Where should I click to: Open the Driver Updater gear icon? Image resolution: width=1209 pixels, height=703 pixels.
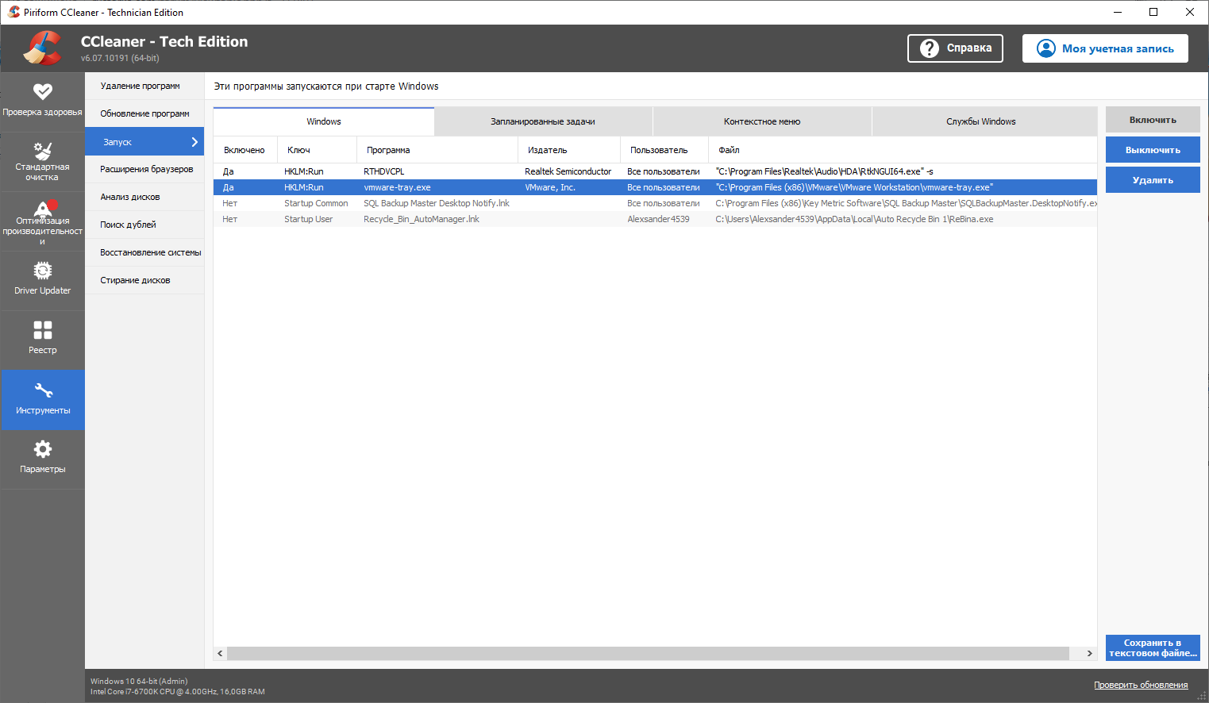click(42, 271)
